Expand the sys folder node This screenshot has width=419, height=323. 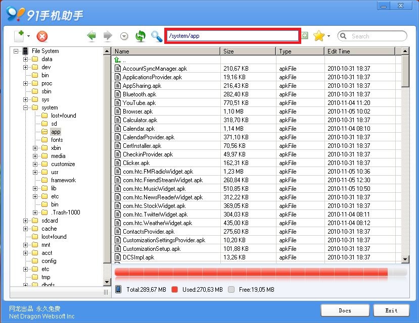coord(26,99)
